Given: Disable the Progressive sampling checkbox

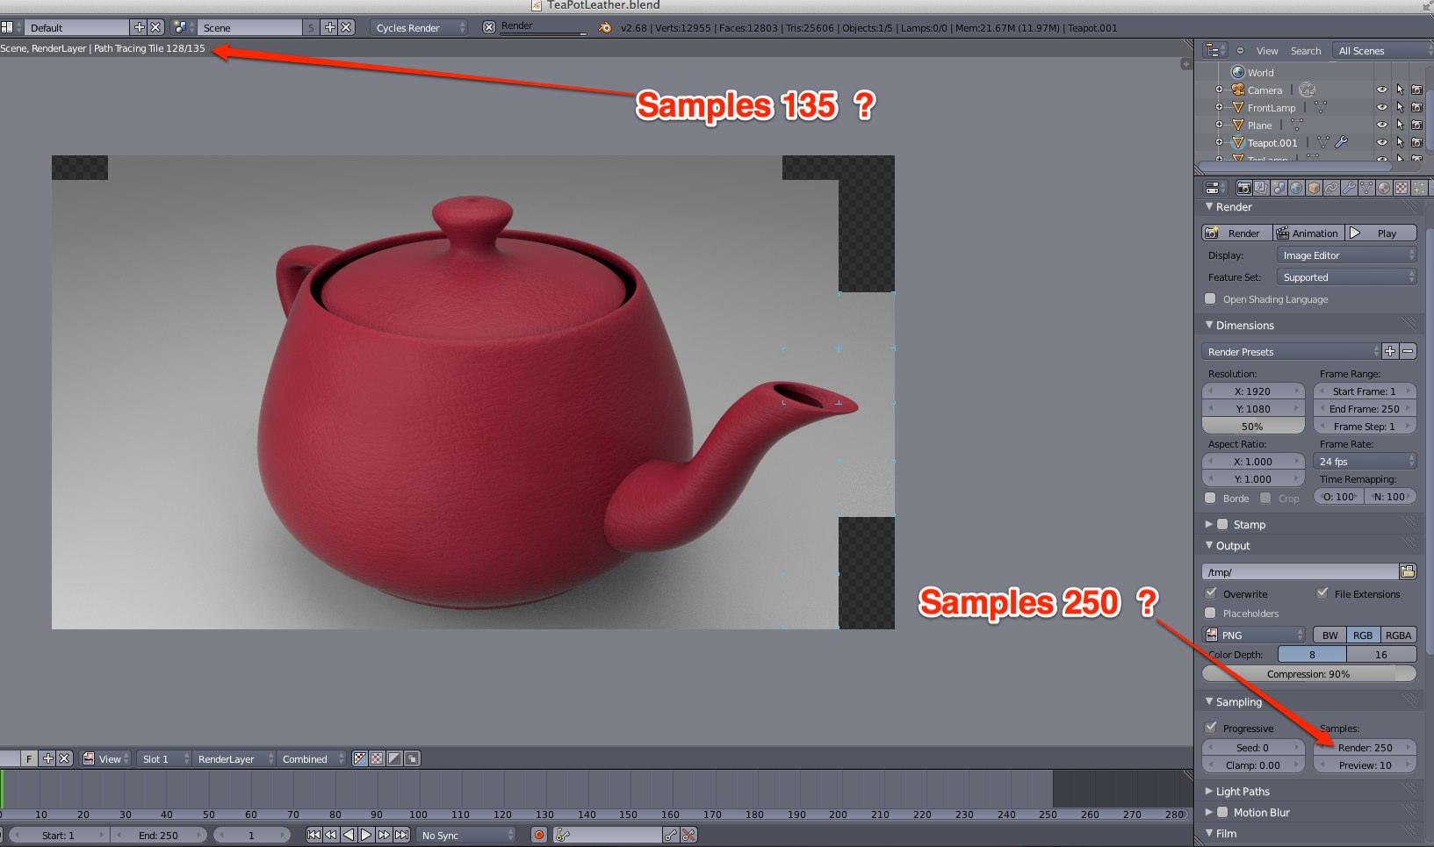Looking at the screenshot, I should tap(1211, 728).
